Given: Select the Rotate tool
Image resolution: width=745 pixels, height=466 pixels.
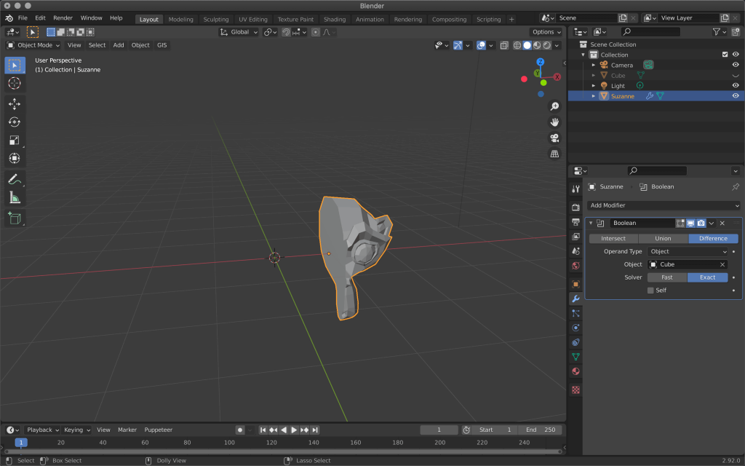Looking at the screenshot, I should (15, 122).
